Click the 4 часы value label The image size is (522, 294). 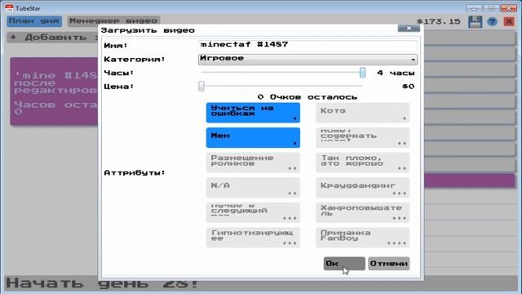tap(396, 73)
